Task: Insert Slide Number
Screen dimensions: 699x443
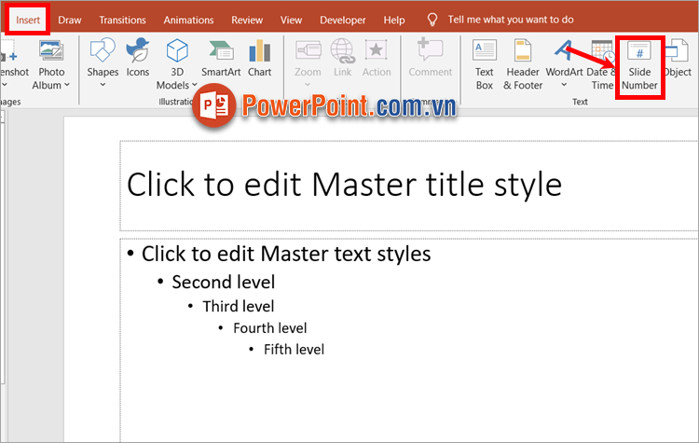Action: click(639, 66)
